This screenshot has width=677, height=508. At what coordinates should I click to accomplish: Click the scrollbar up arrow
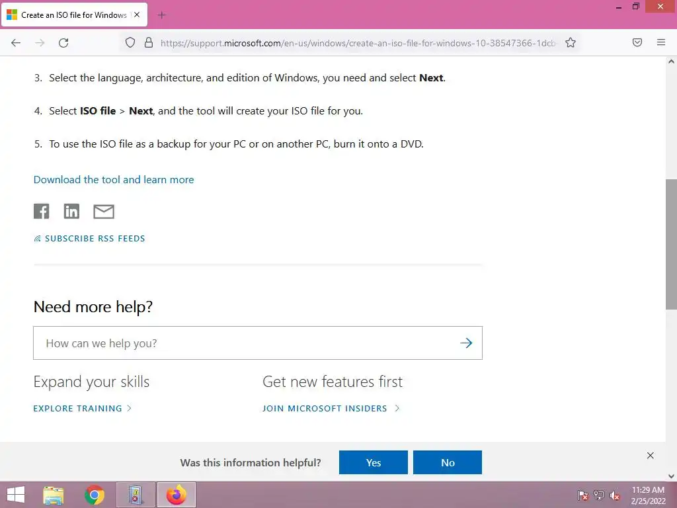tap(671, 62)
